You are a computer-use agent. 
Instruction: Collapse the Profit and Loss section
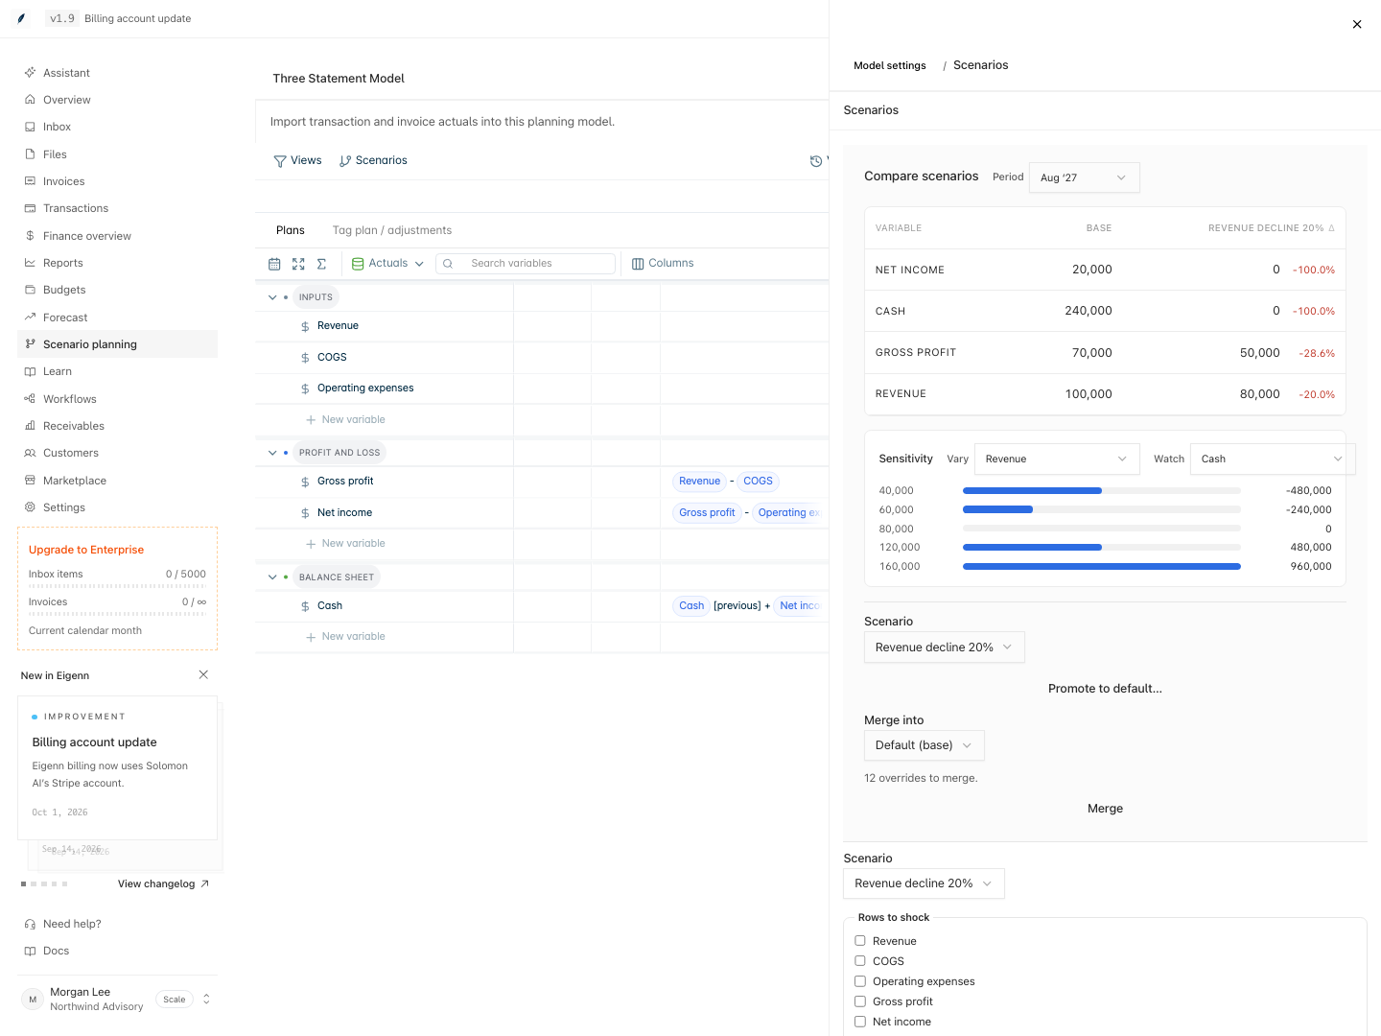coord(272,453)
